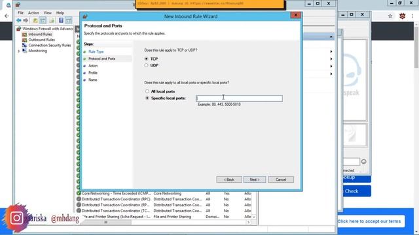This screenshot has height=235, width=419.
Task: Click the browser back arrow
Action: point(7,16)
